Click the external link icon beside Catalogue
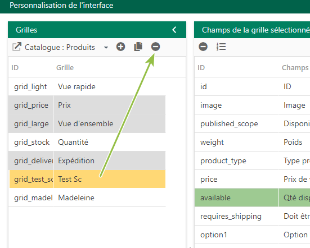Image resolution: width=310 pixels, height=248 pixels. point(17,47)
